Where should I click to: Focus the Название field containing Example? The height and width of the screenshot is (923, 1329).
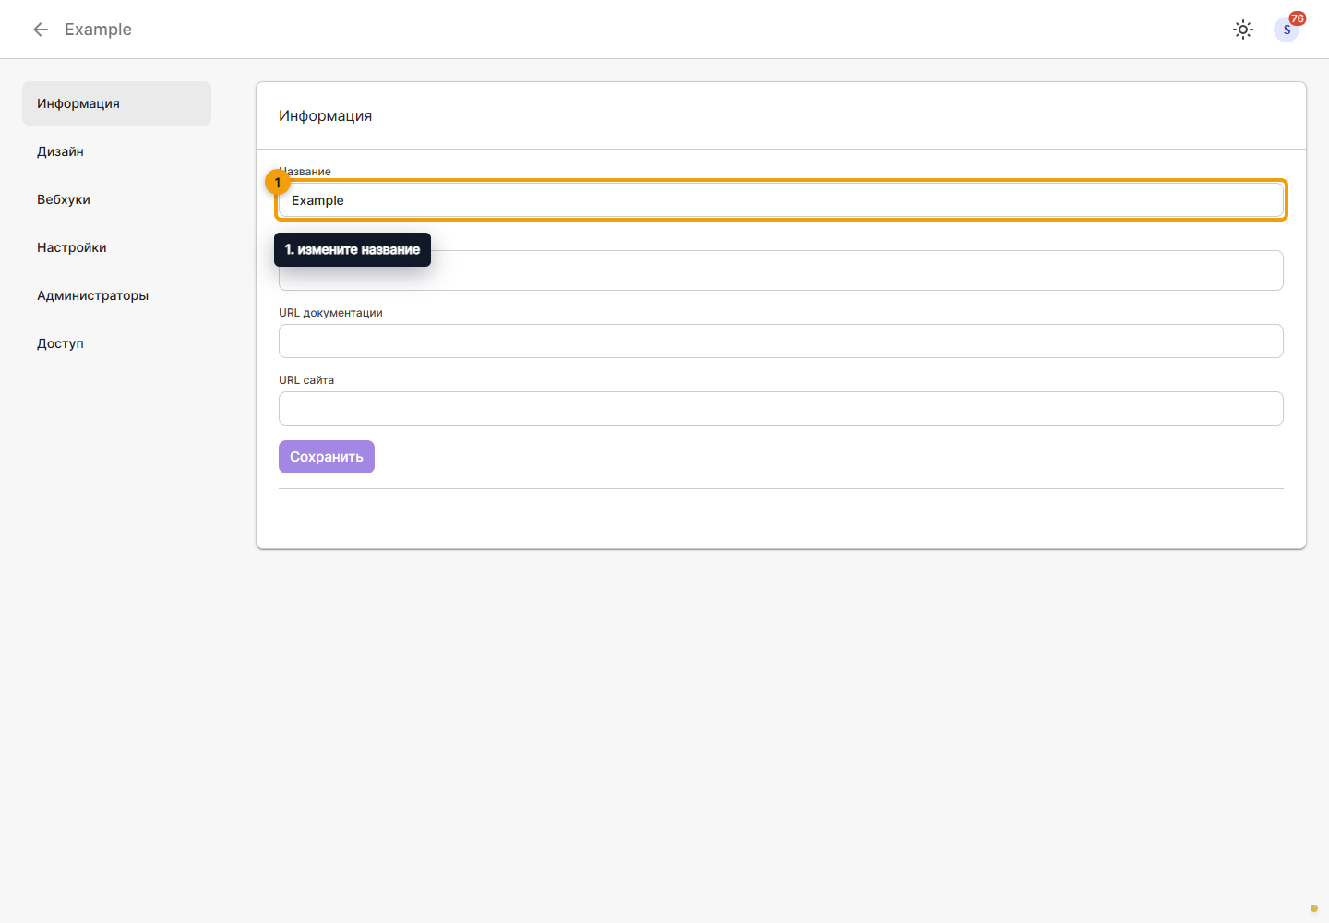coord(781,200)
